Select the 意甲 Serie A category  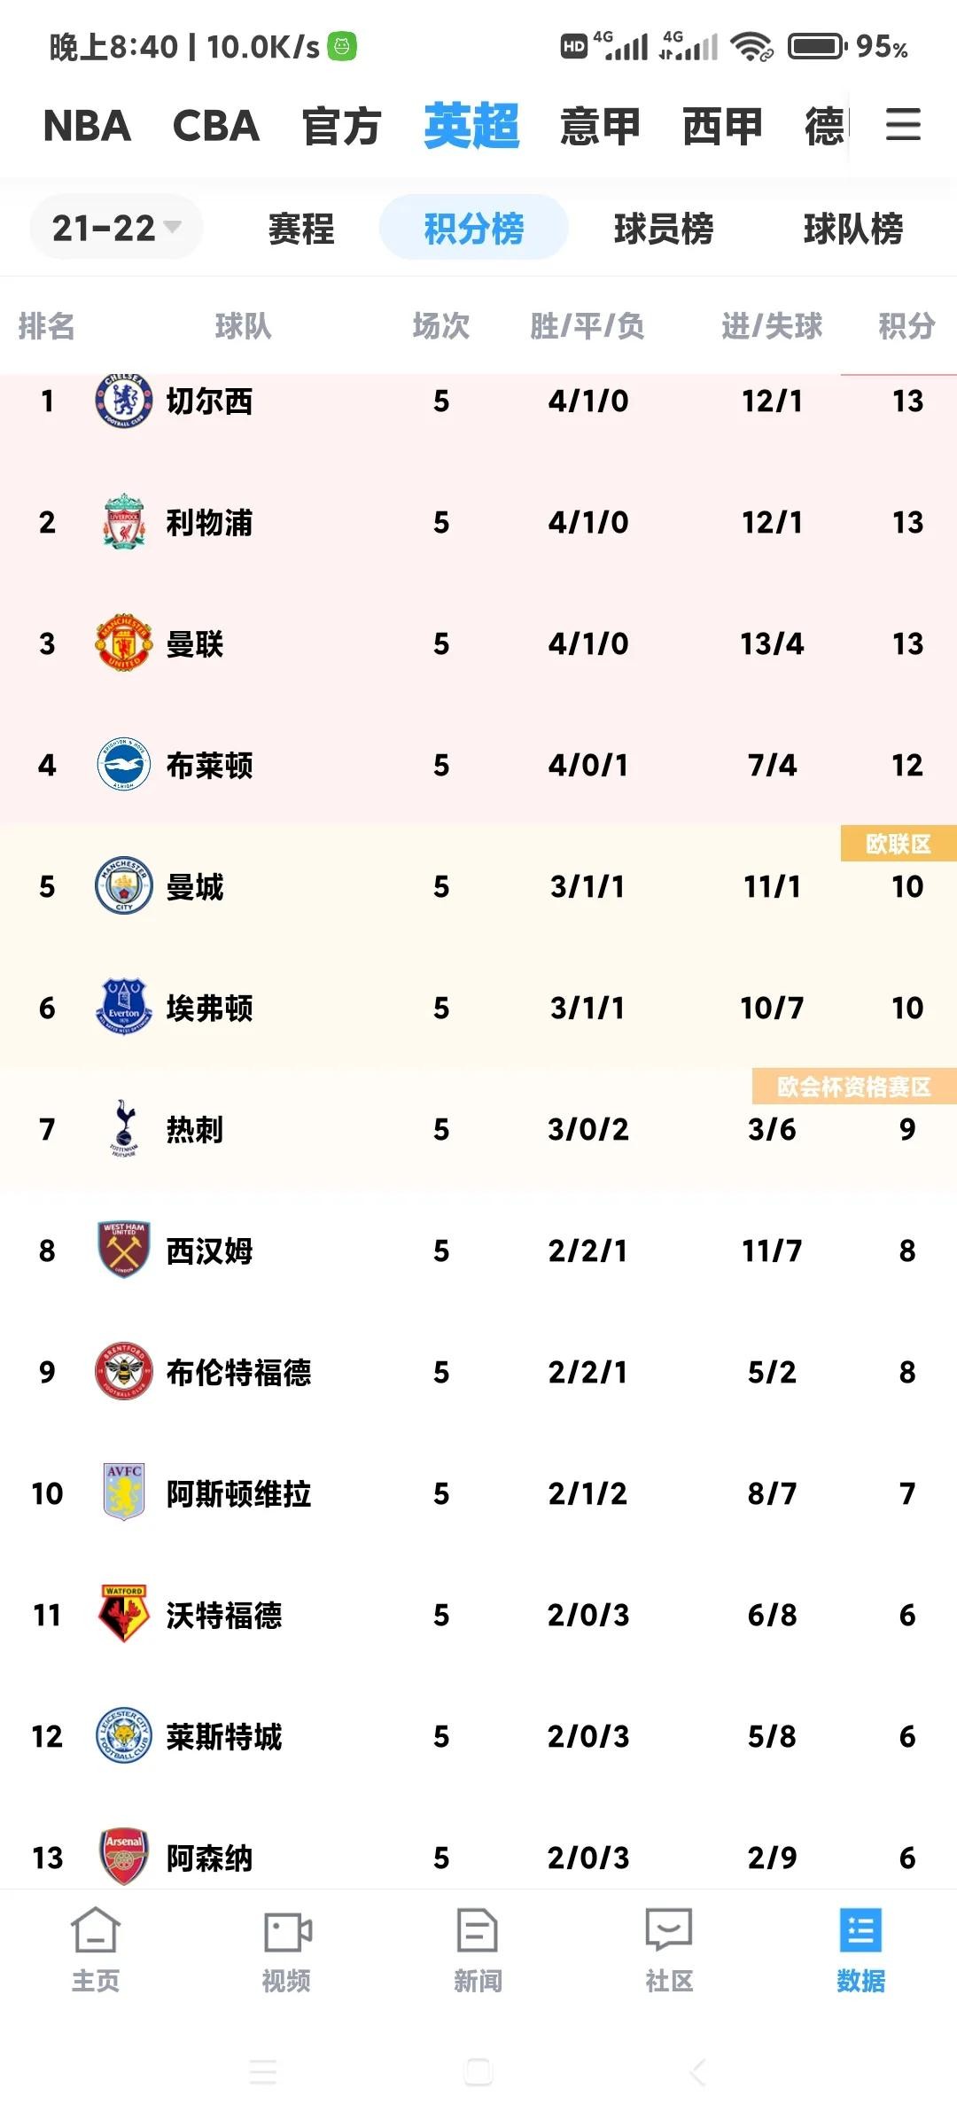pyautogui.click(x=600, y=125)
